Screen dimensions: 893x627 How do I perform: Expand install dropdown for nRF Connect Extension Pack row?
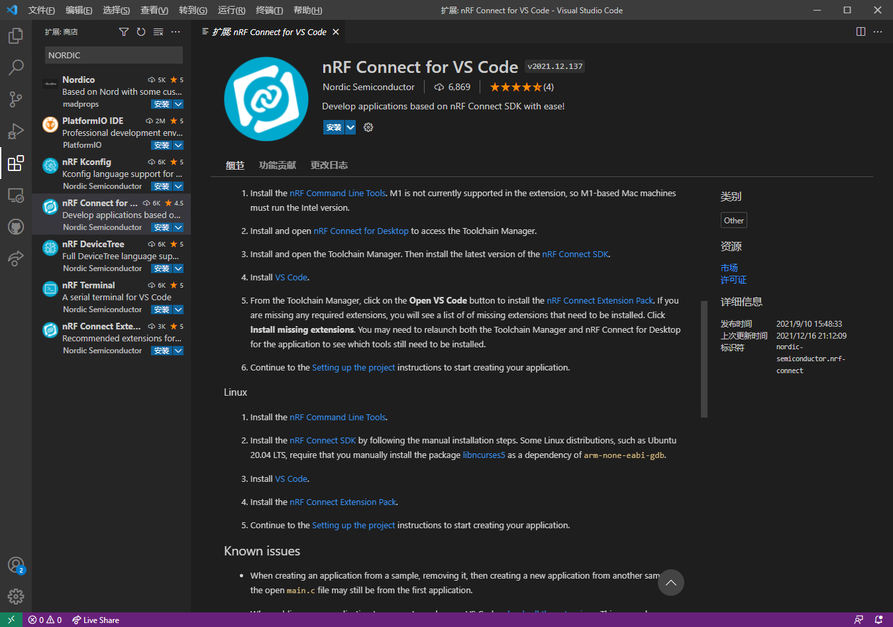point(178,351)
